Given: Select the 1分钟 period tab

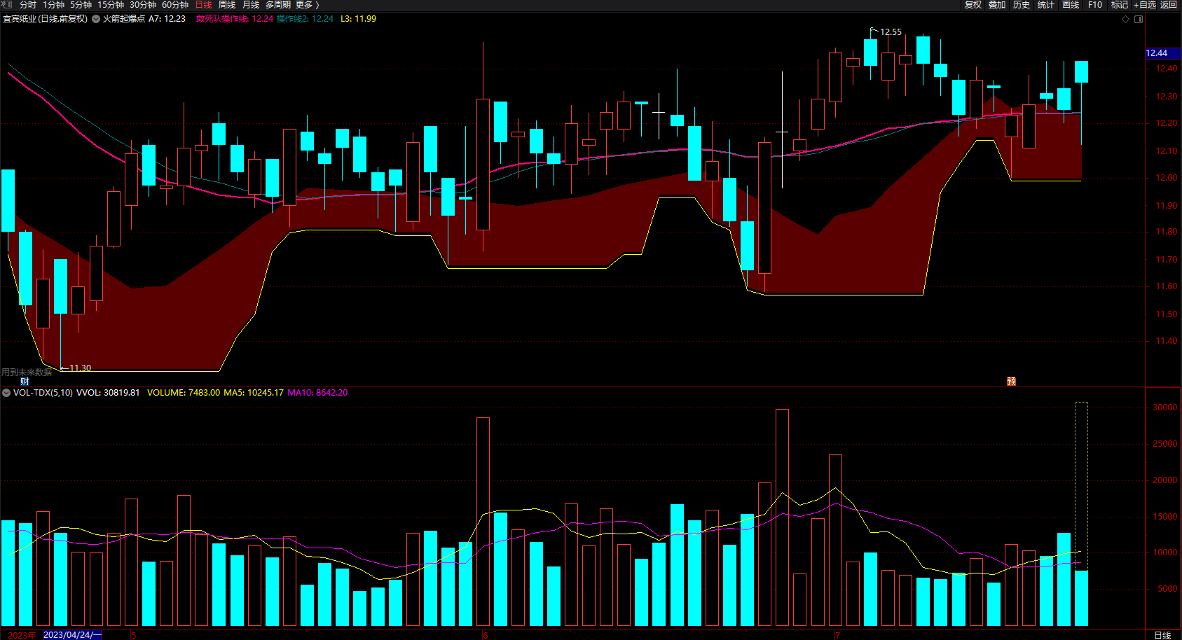Looking at the screenshot, I should (x=54, y=5).
